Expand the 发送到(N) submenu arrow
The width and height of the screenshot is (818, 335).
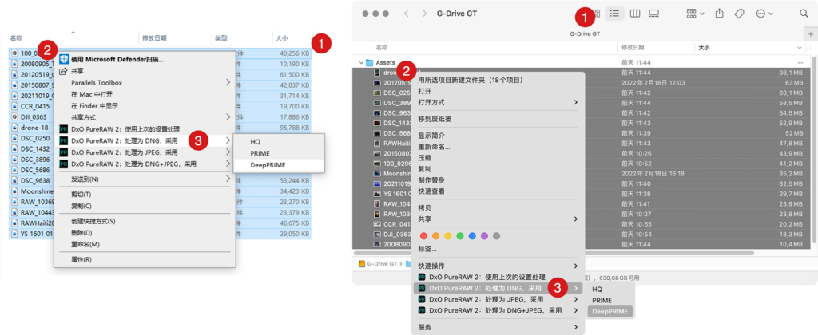pyautogui.click(x=228, y=179)
